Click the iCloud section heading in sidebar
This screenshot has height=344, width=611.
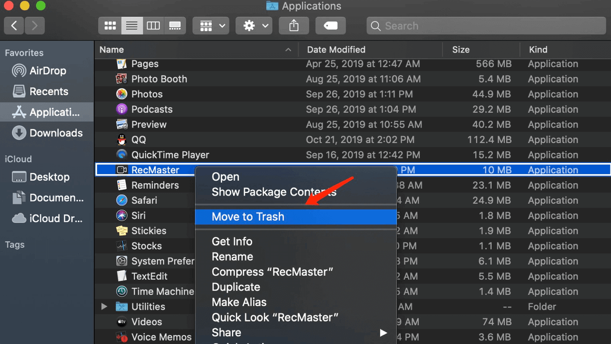click(x=18, y=159)
